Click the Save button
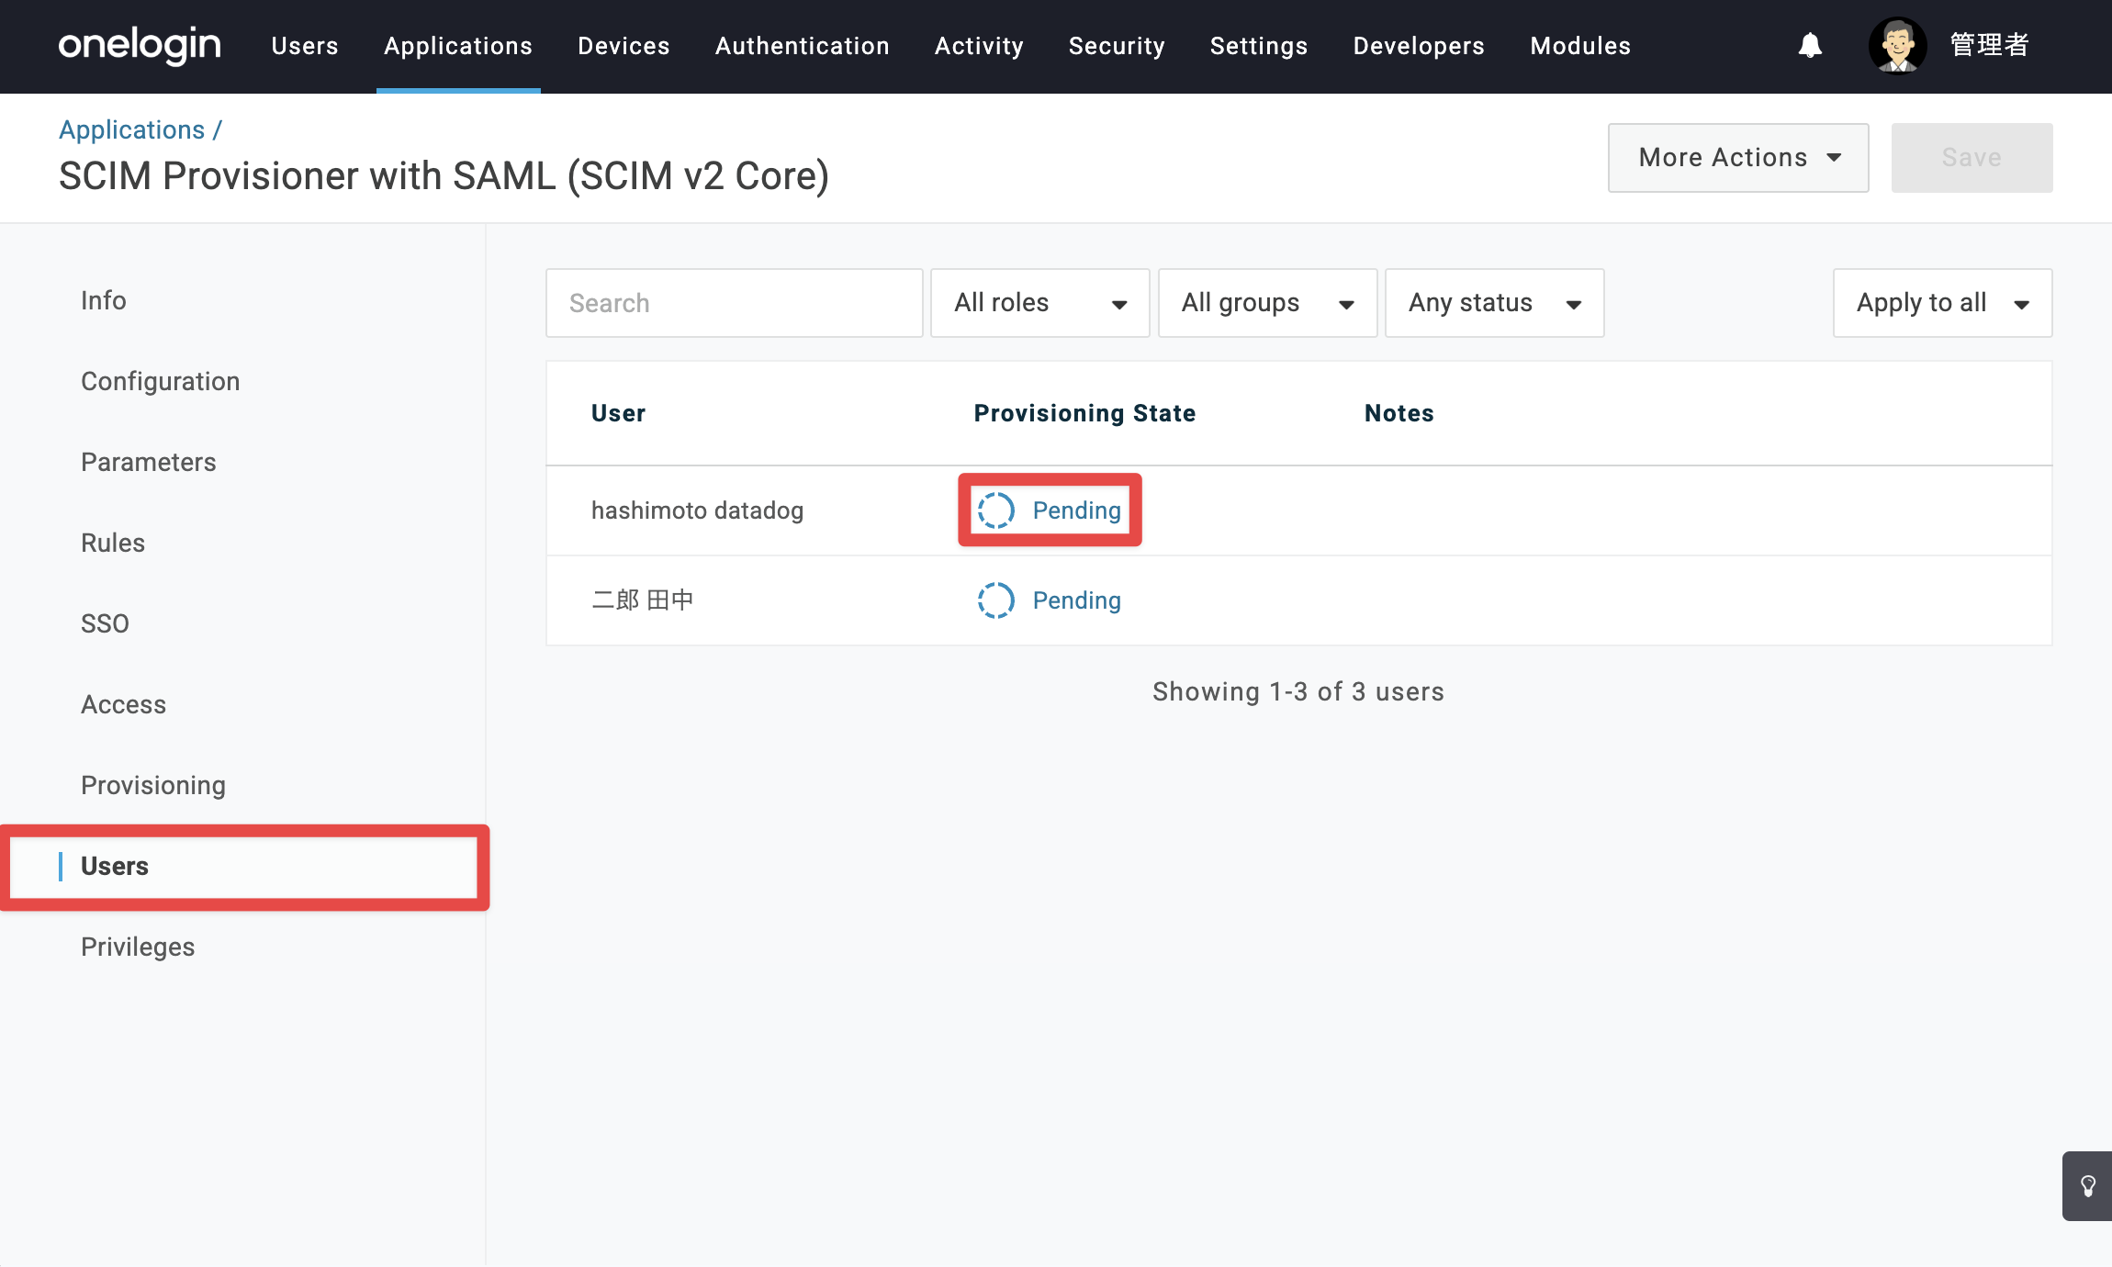This screenshot has width=2112, height=1267. [x=1972, y=158]
